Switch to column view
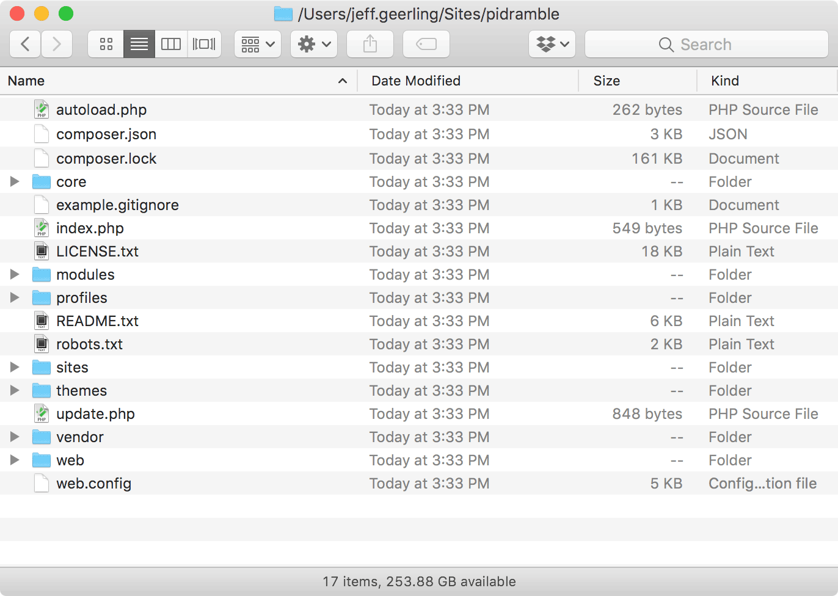 (x=171, y=44)
